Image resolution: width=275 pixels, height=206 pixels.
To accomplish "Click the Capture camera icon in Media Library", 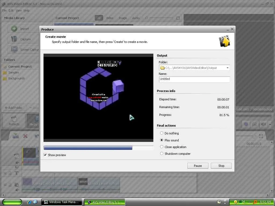I will coord(14,39).
